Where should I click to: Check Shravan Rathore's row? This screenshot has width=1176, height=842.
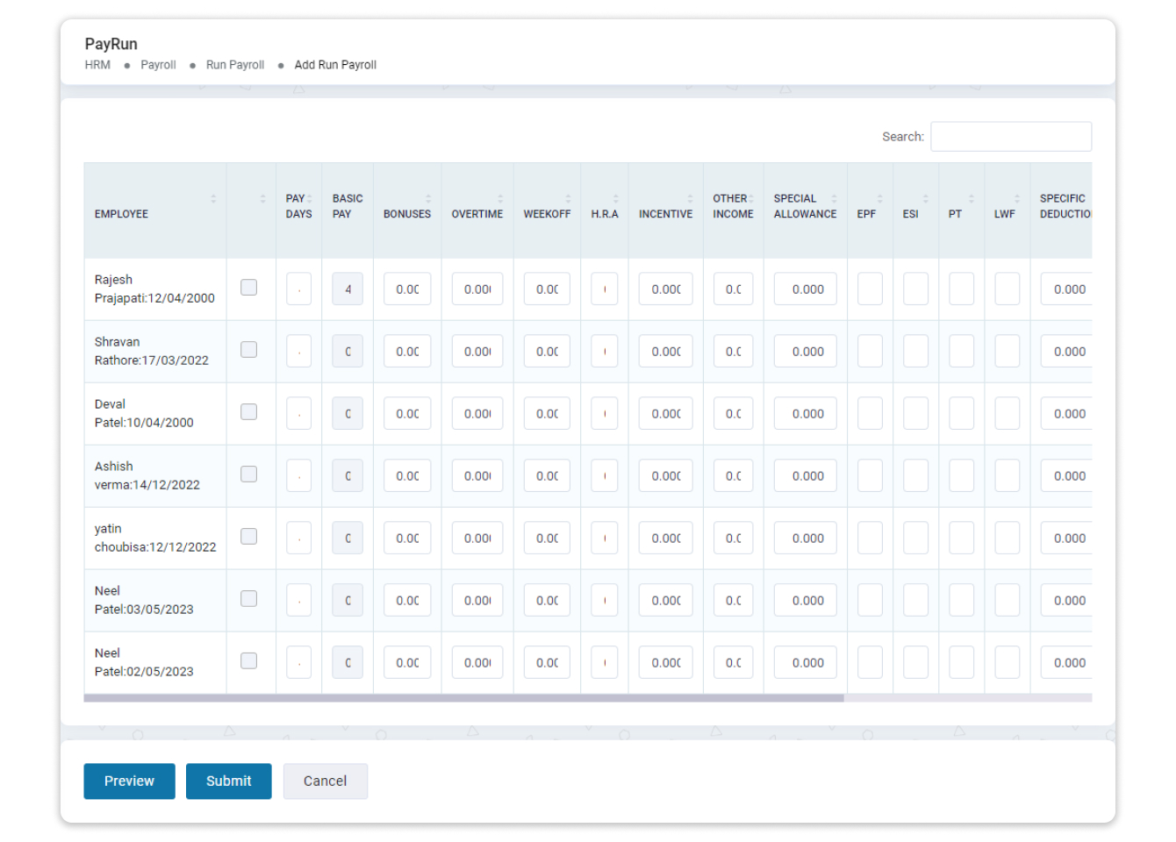coord(249,349)
